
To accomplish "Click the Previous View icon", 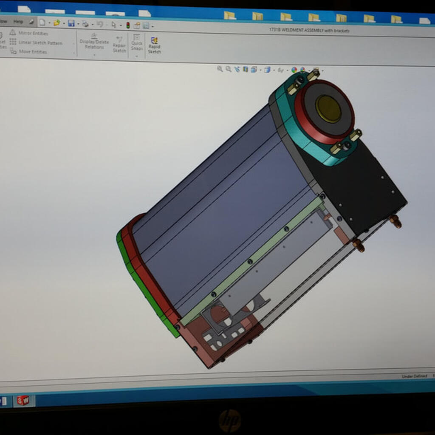I will point(237,69).
